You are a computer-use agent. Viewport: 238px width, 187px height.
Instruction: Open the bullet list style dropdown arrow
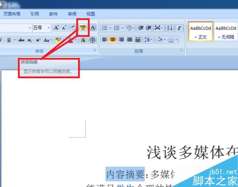click(110, 28)
